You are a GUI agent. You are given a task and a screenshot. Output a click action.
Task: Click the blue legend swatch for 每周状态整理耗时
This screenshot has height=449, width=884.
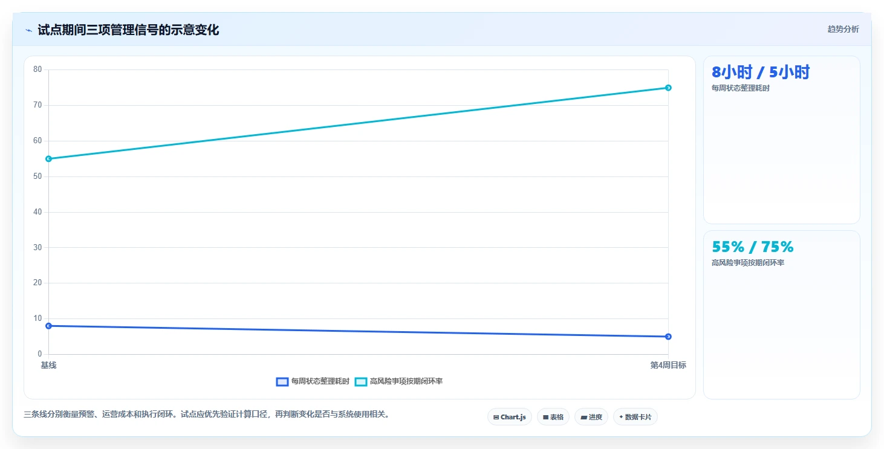tap(282, 381)
